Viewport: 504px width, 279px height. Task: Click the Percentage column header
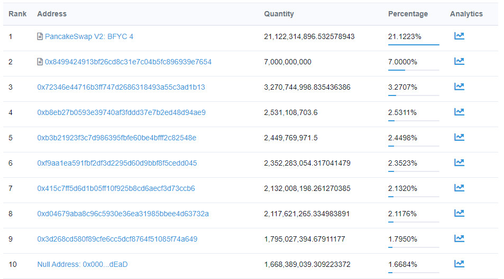(408, 14)
